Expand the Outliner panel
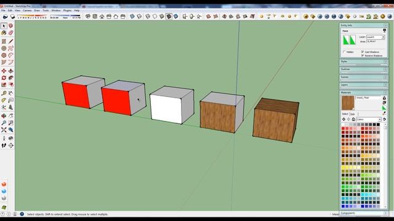394x221 pixels. coord(385,69)
